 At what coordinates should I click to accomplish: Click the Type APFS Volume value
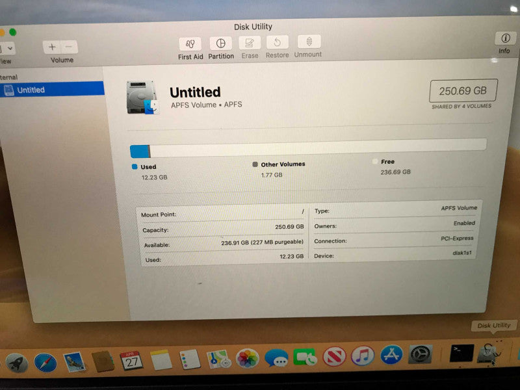tap(459, 208)
